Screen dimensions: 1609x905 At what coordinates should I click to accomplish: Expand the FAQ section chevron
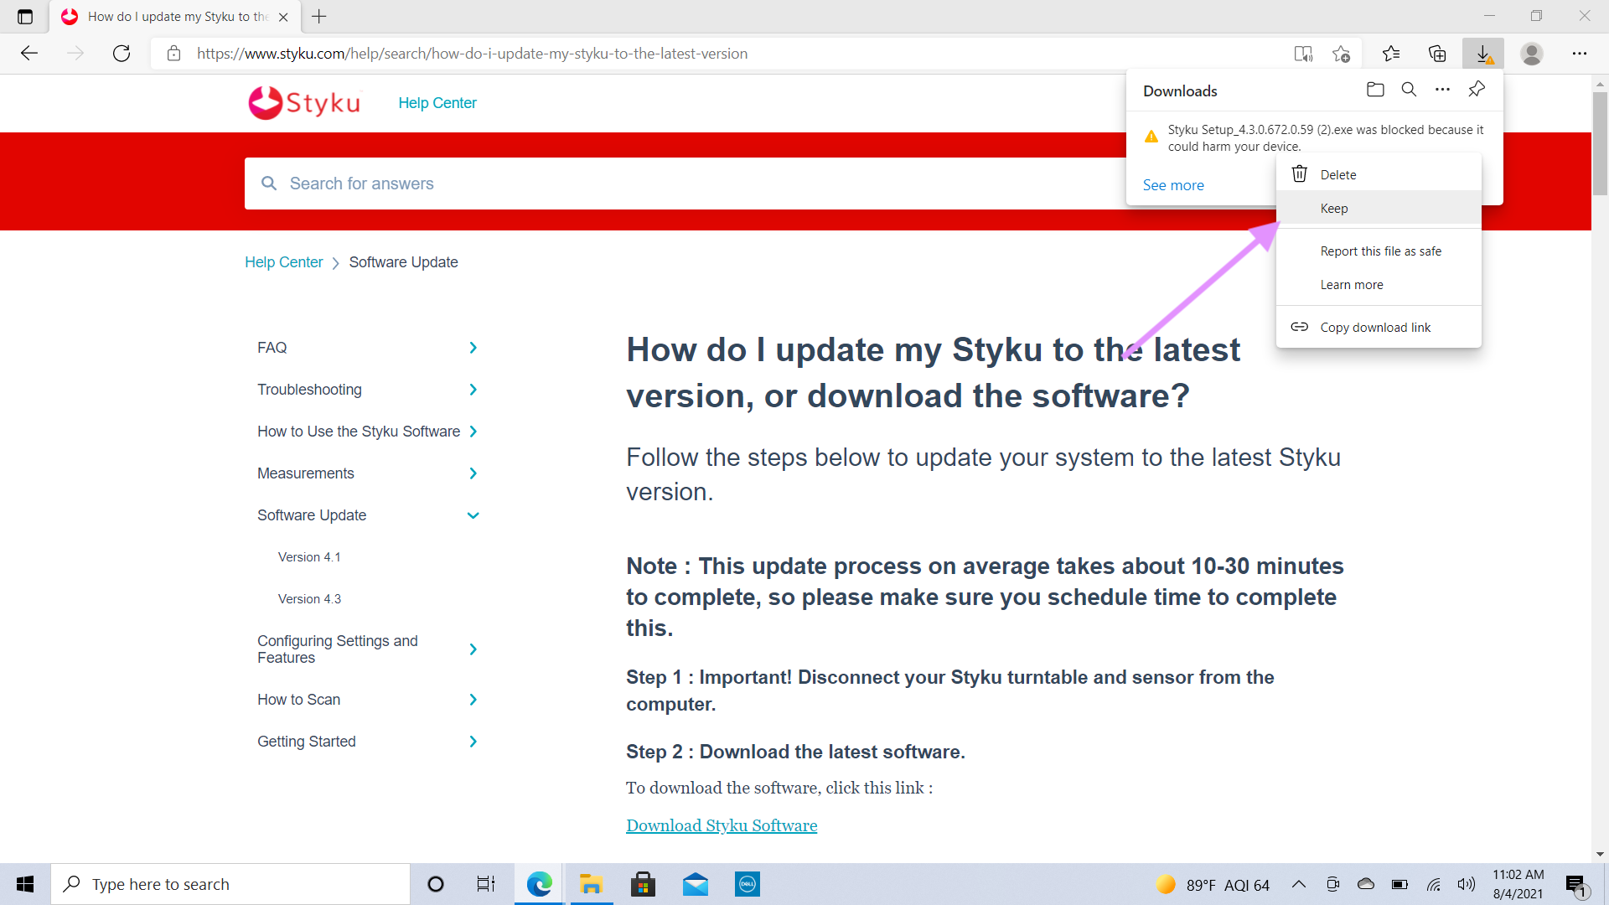pos(473,348)
